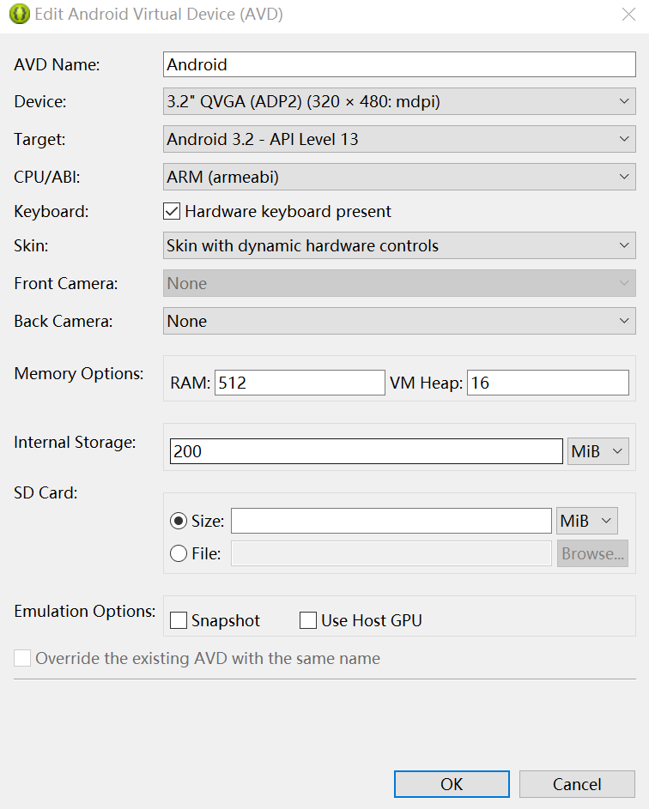The width and height of the screenshot is (649, 809).
Task: Click the AVD Name text field
Action: (x=399, y=64)
